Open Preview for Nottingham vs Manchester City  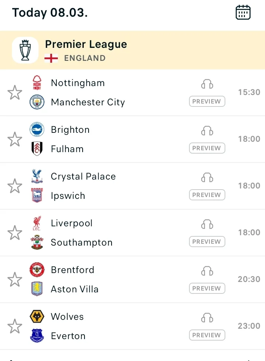tap(207, 101)
